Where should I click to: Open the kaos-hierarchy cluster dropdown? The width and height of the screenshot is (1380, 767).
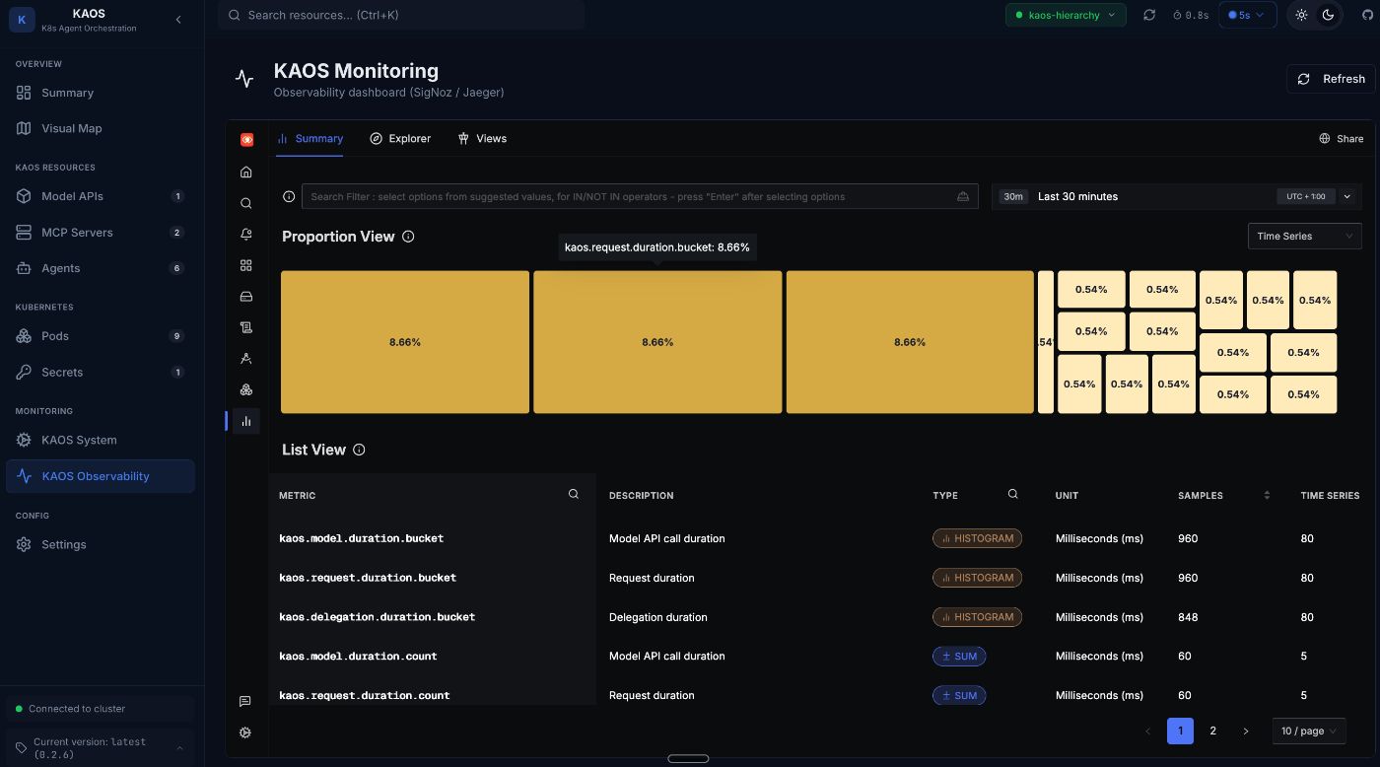1066,15
